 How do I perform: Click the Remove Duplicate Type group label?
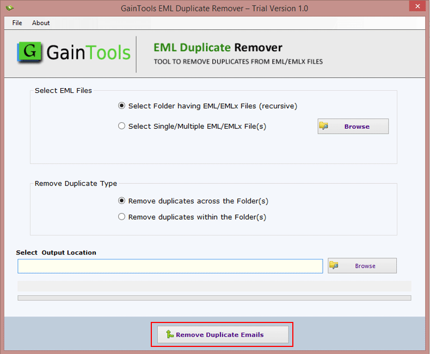[x=76, y=184]
